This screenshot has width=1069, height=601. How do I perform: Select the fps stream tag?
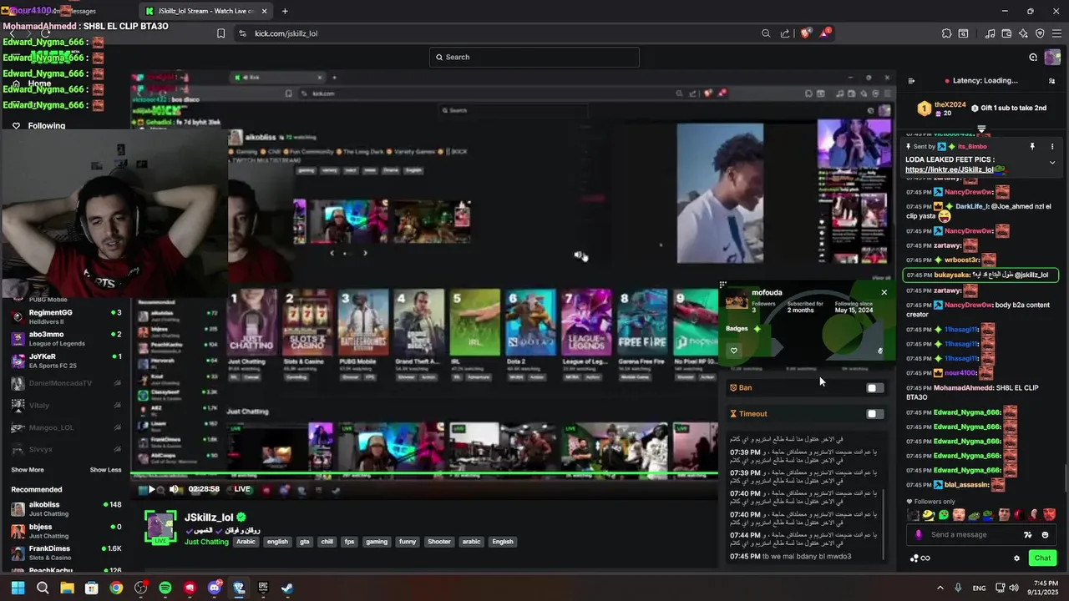click(349, 542)
